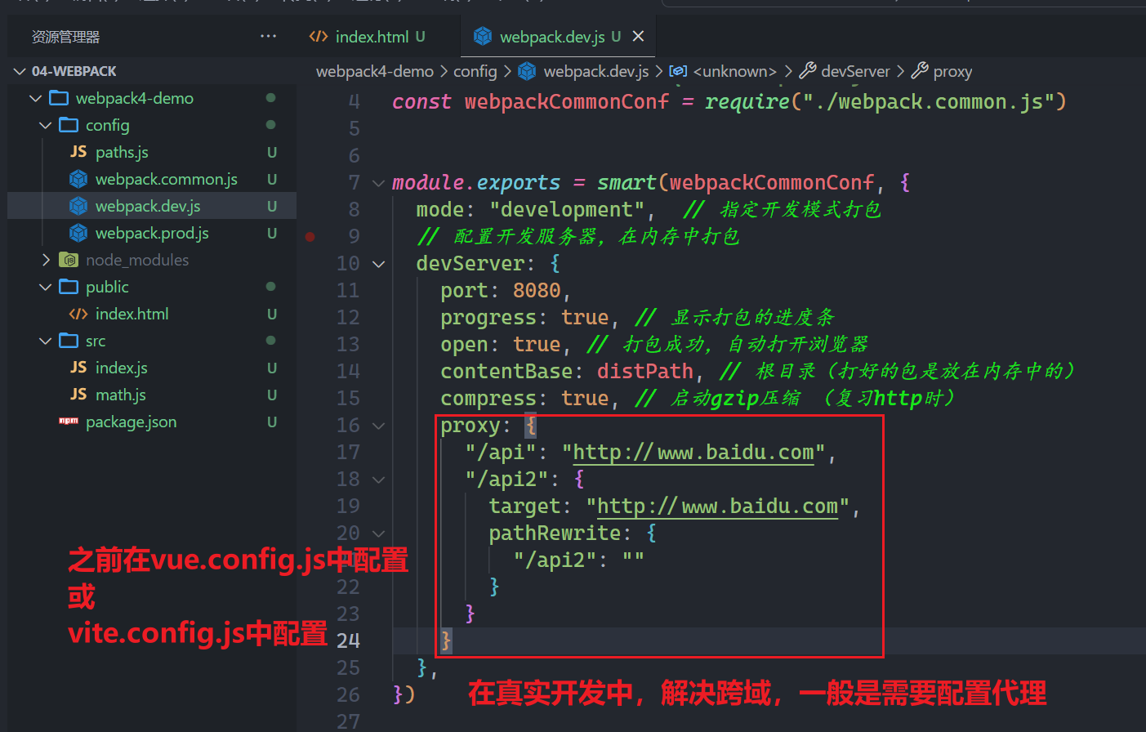
Task: Click folder icon of src
Action: point(69,341)
